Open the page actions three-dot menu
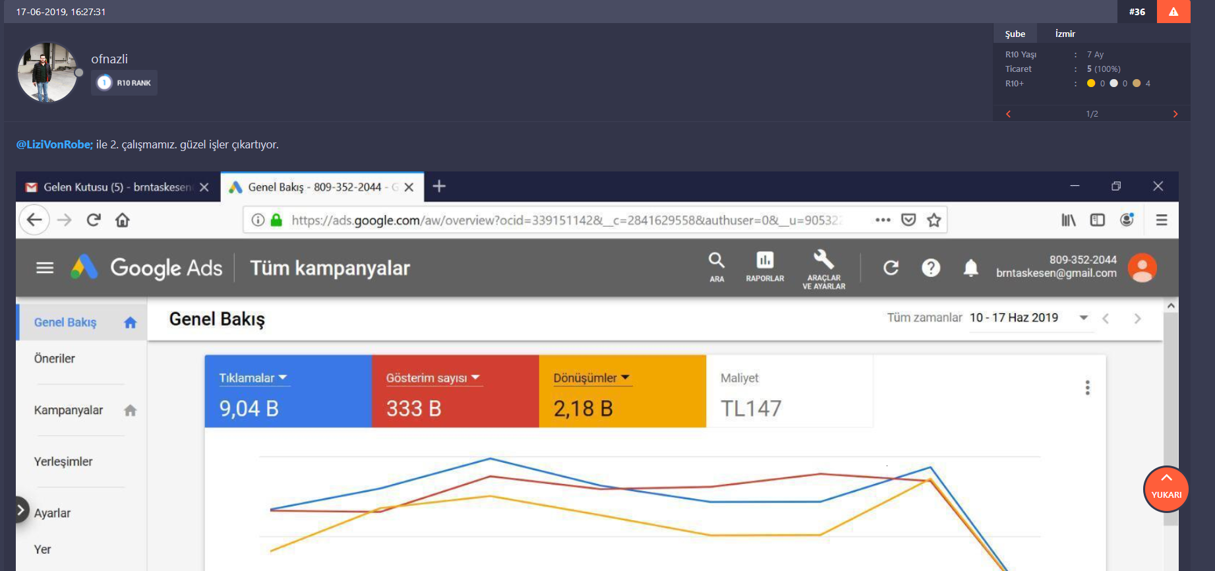Image resolution: width=1215 pixels, height=571 pixels. (883, 220)
